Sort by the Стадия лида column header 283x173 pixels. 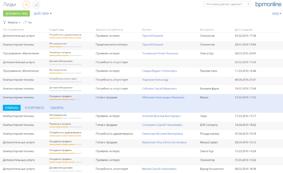[57, 30]
